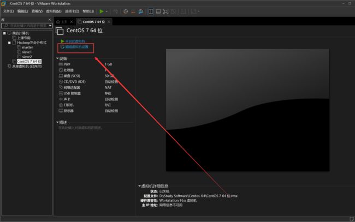
Task: Open the 虚拟机(M) menu
Action: tap(54, 11)
